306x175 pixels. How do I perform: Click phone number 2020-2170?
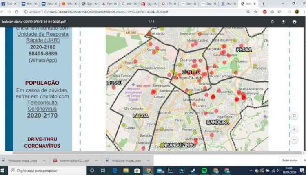(42, 116)
